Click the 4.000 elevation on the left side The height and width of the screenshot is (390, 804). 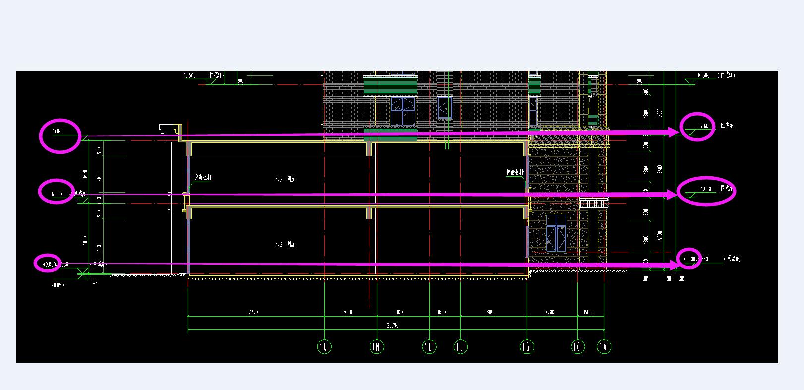pos(57,194)
